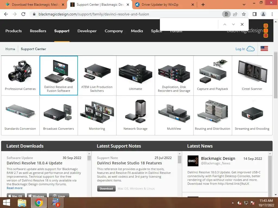
Task: Click the address bar URL
Action: 94,14
